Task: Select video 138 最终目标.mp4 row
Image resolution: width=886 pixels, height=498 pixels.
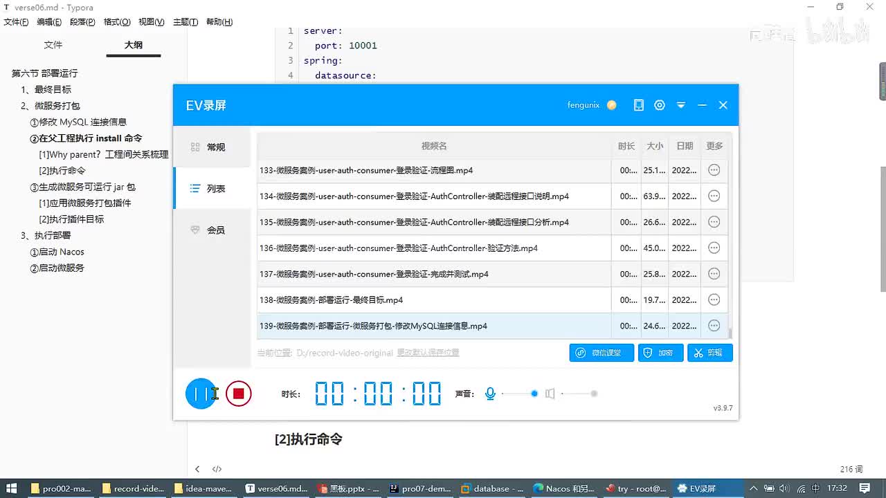Action: pos(492,299)
